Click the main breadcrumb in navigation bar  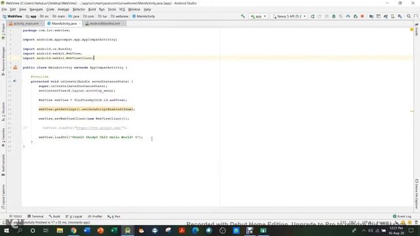pos(58,16)
